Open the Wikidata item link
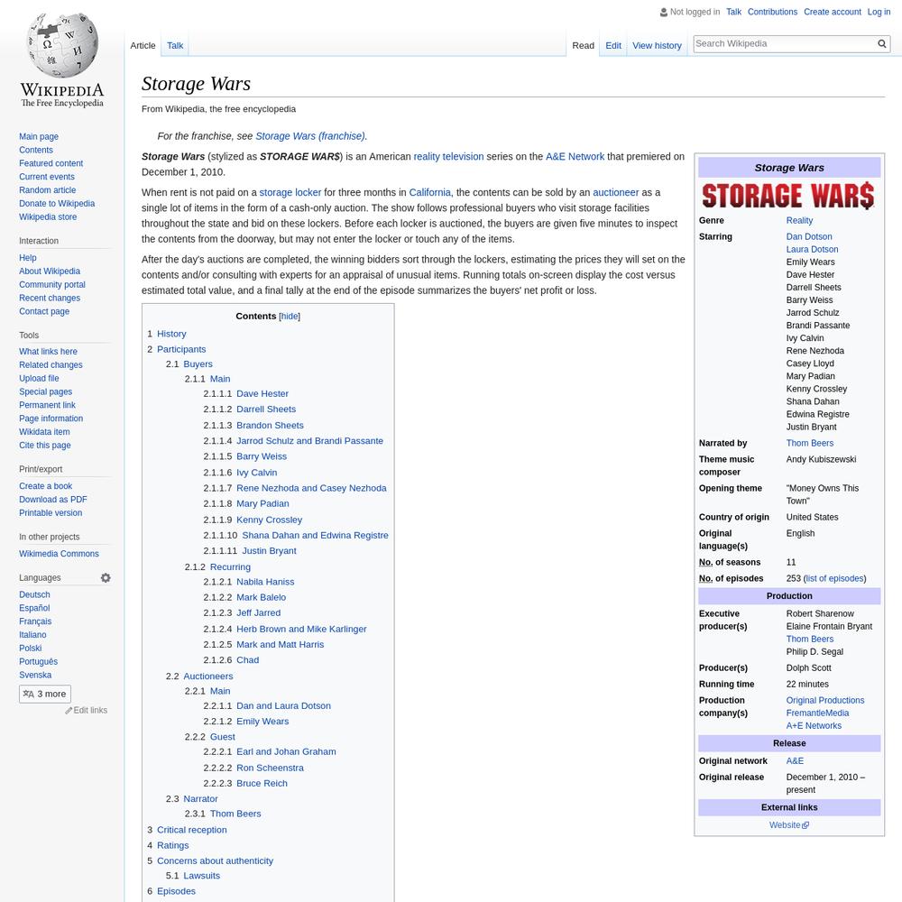Image resolution: width=902 pixels, height=902 pixels. click(44, 432)
